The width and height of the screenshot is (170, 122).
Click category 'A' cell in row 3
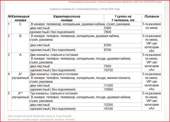point(20,62)
